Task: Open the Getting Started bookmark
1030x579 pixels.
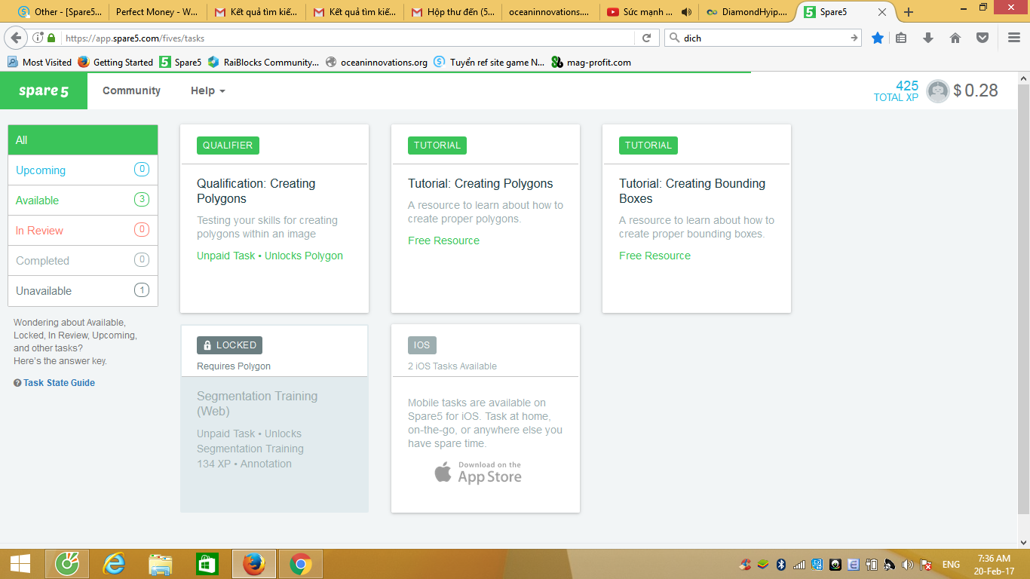Action: coord(115,63)
